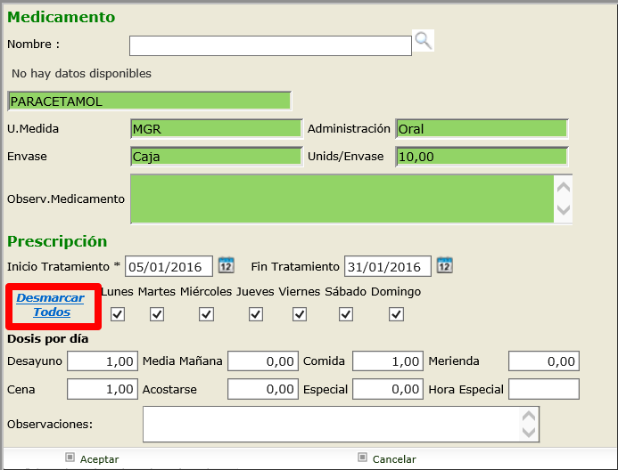Click the Hora Especial input field
Image resolution: width=618 pixels, height=470 pixels.
click(543, 389)
